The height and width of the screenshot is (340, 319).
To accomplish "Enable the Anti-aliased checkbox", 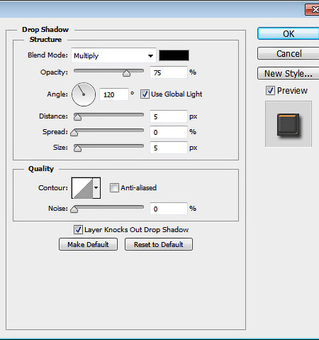I will pyautogui.click(x=114, y=188).
